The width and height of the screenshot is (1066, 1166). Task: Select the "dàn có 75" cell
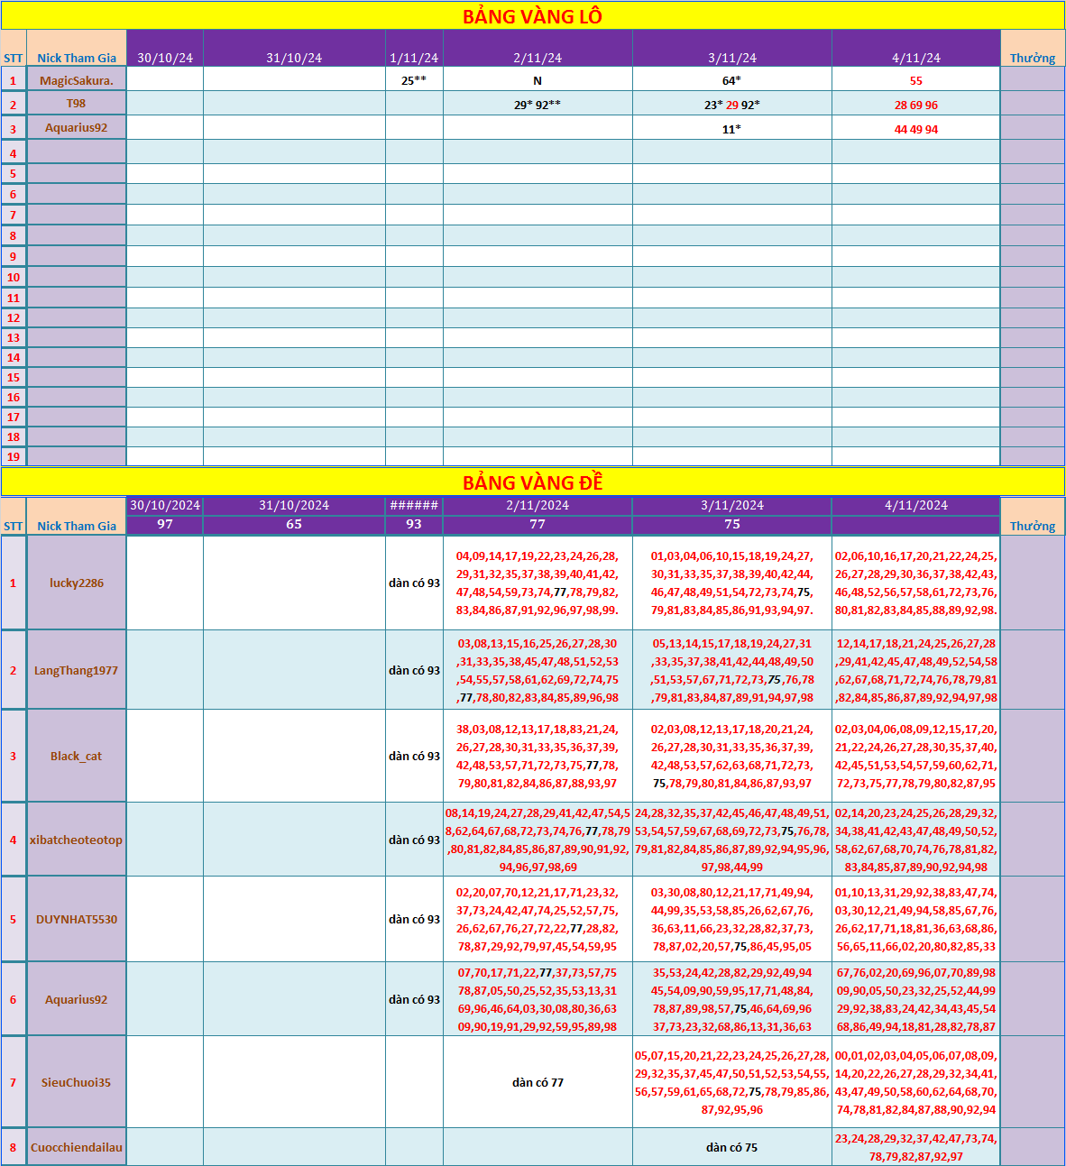(731, 1147)
